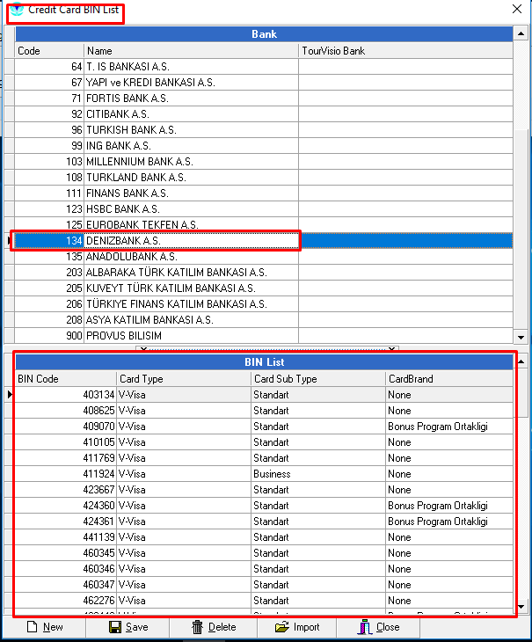Click the Delete trash can icon

point(197,627)
